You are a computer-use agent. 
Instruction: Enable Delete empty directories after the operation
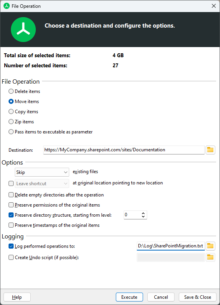[x=11, y=195]
